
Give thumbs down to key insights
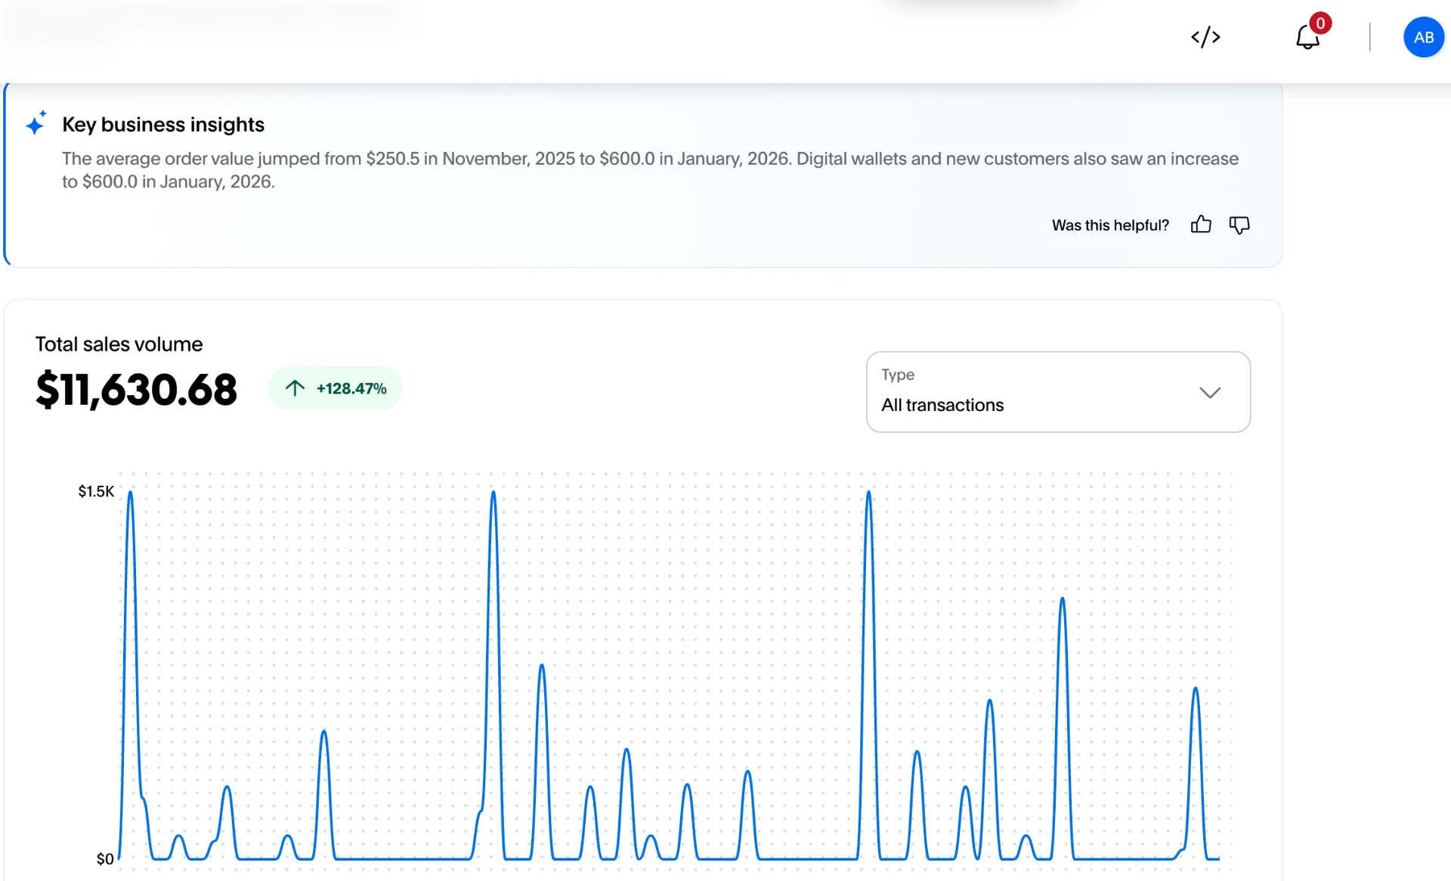(x=1239, y=224)
